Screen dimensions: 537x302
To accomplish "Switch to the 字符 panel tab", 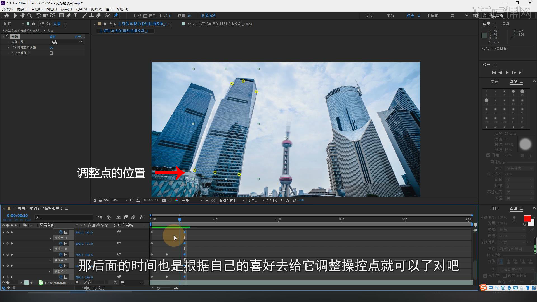I will click(x=494, y=82).
